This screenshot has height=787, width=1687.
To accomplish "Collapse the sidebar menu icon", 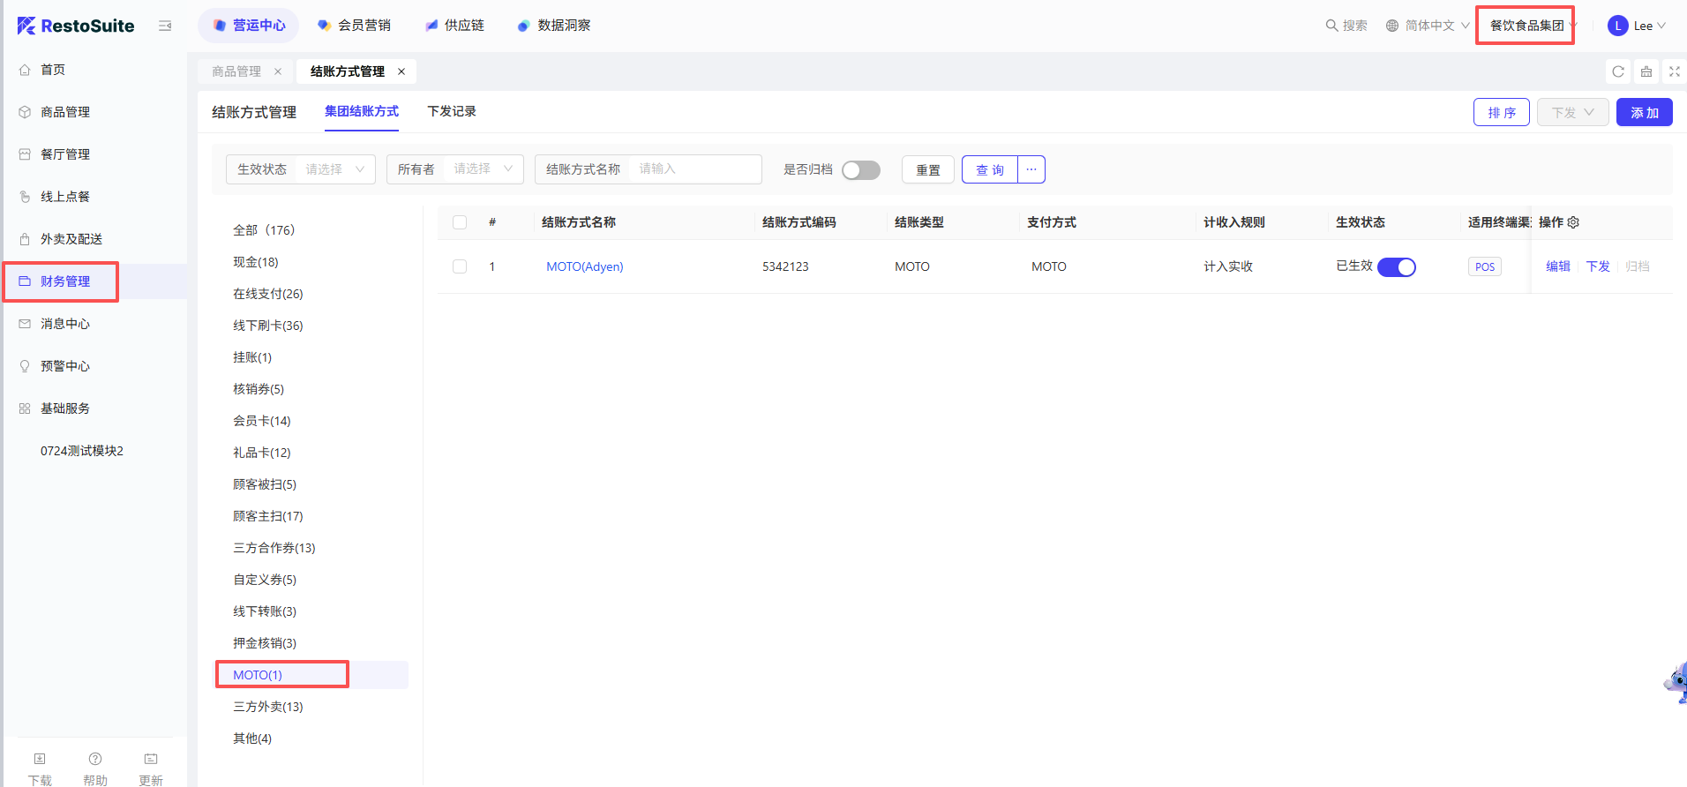I will tap(165, 26).
